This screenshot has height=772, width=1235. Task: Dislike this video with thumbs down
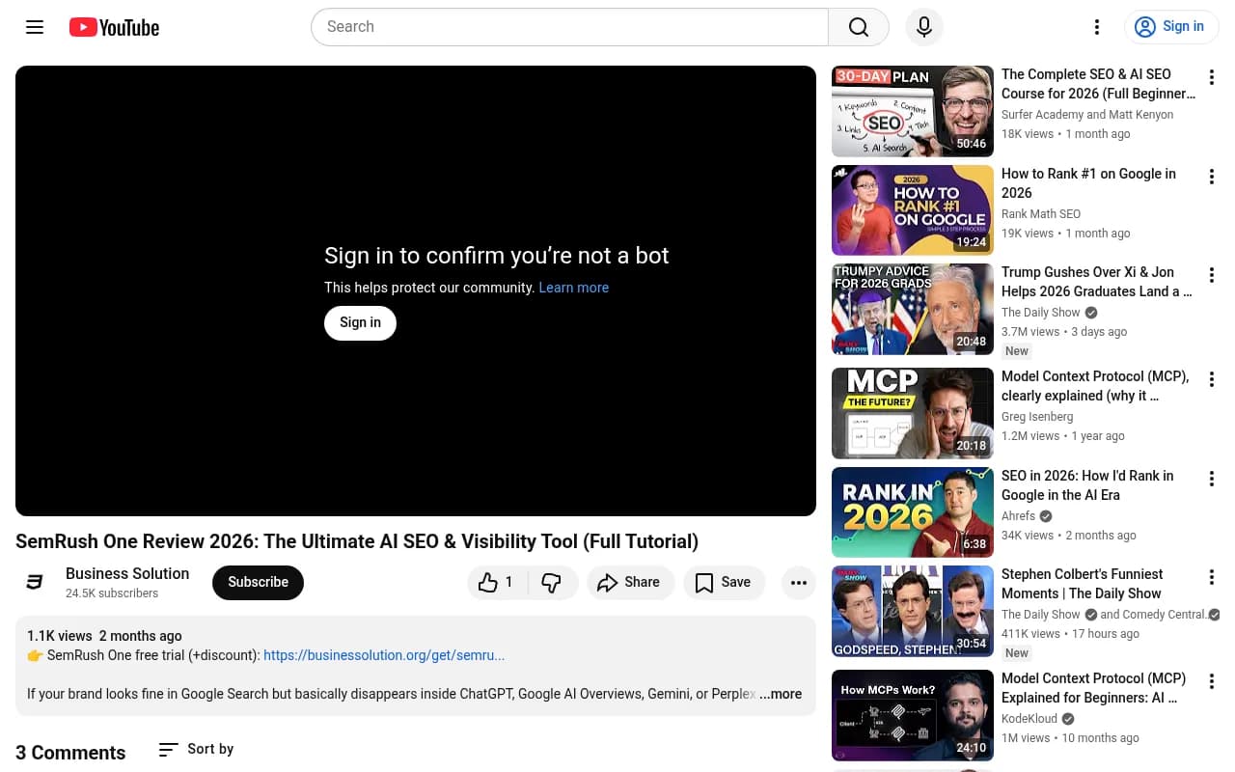pos(552,582)
